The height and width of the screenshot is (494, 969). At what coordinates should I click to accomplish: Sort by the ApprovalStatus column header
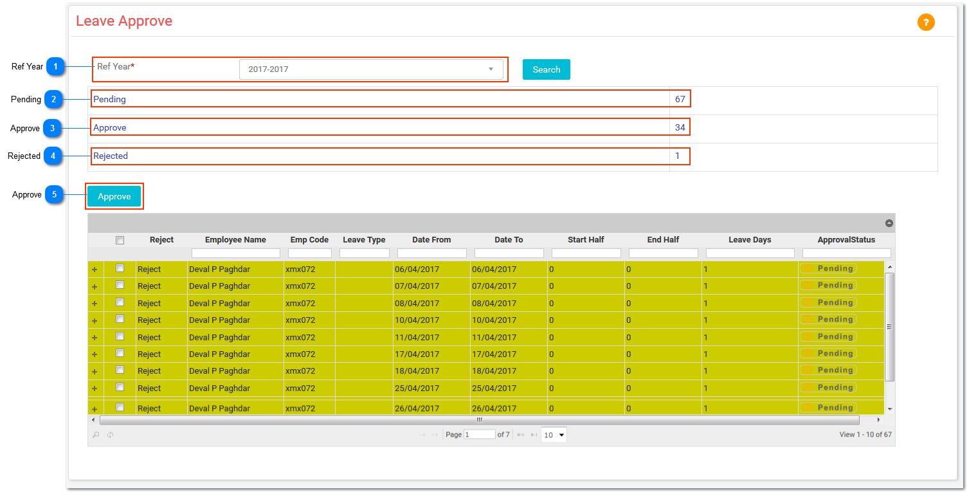[x=846, y=240]
